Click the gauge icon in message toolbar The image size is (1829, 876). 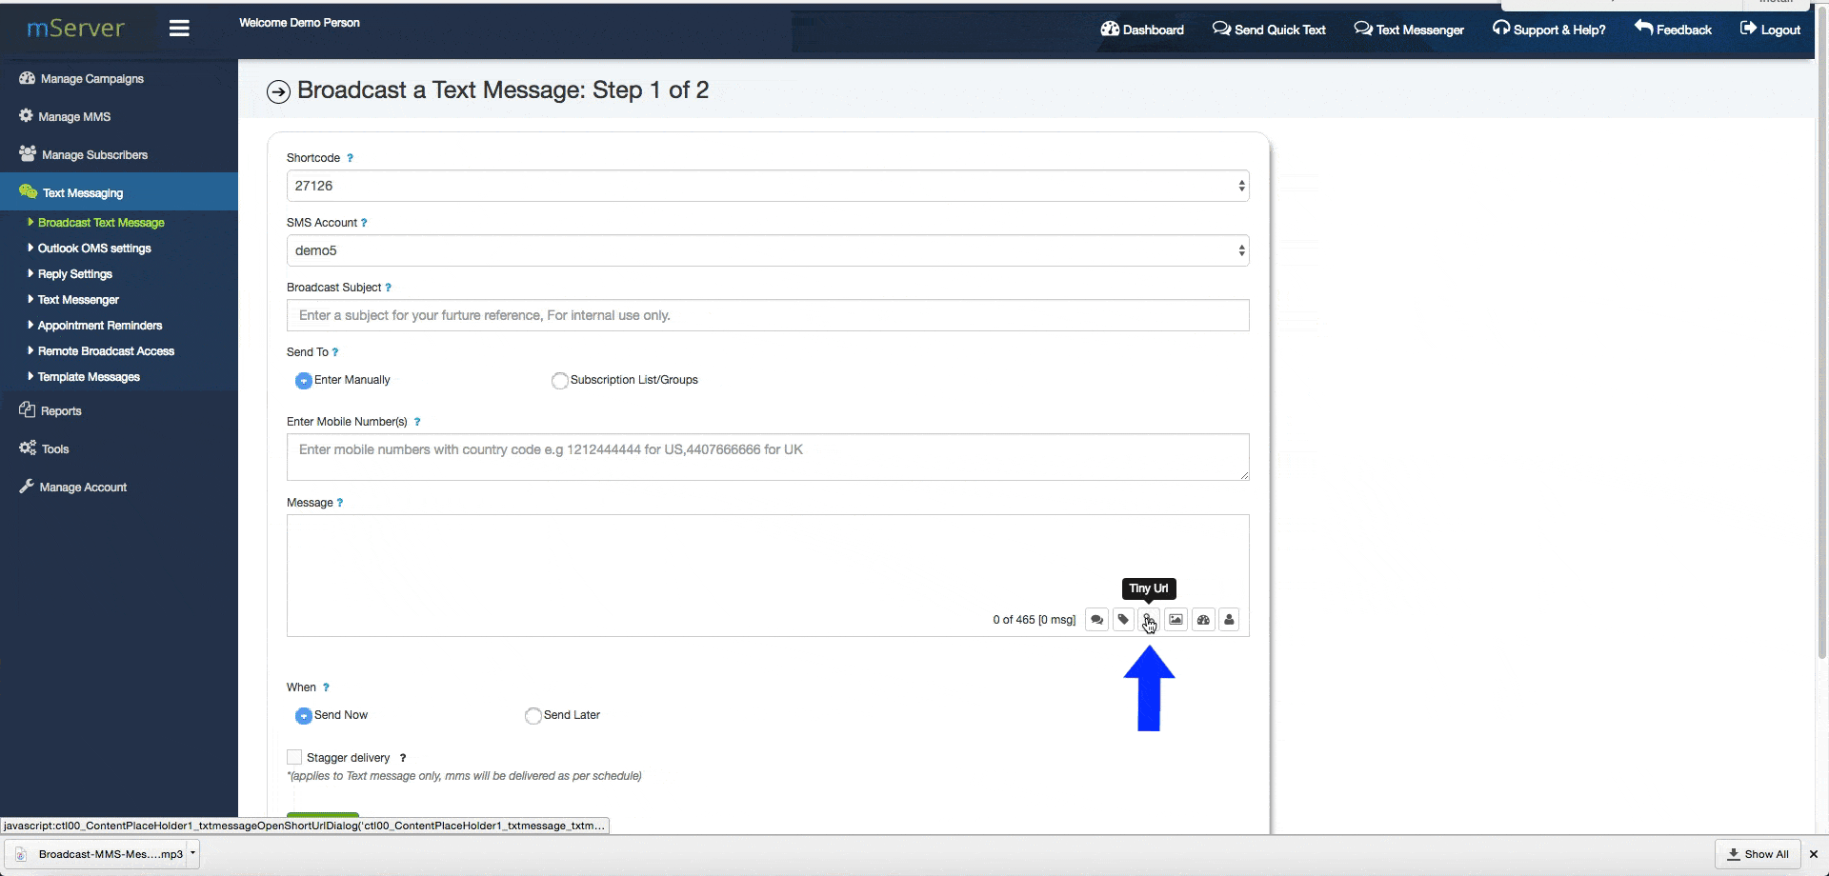(1203, 620)
